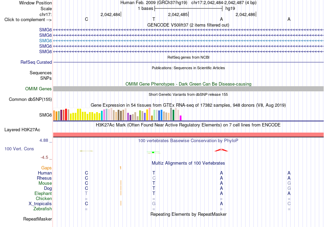Click 100 vertebrates Basewise Conservation by PhyloP
The width and height of the screenshot is (324, 227).
[x=188, y=141]
